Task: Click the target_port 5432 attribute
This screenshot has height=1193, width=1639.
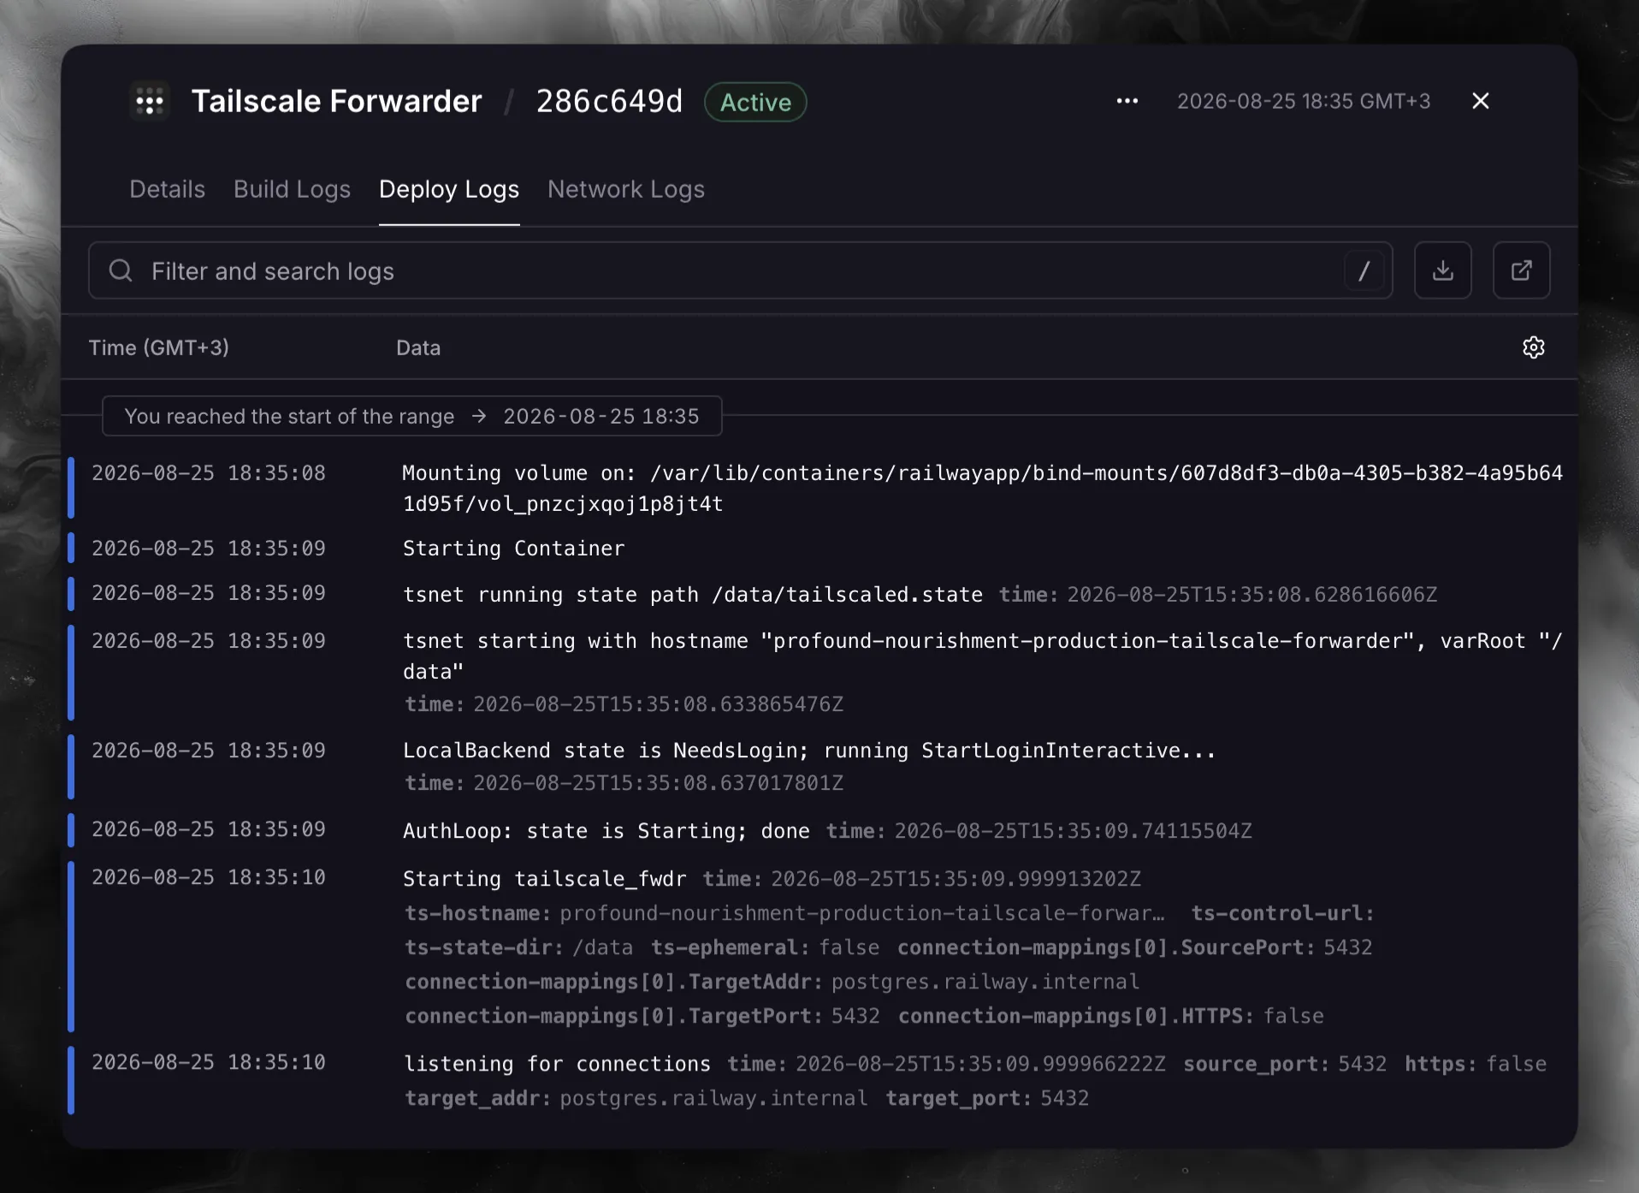Action: tap(987, 1098)
